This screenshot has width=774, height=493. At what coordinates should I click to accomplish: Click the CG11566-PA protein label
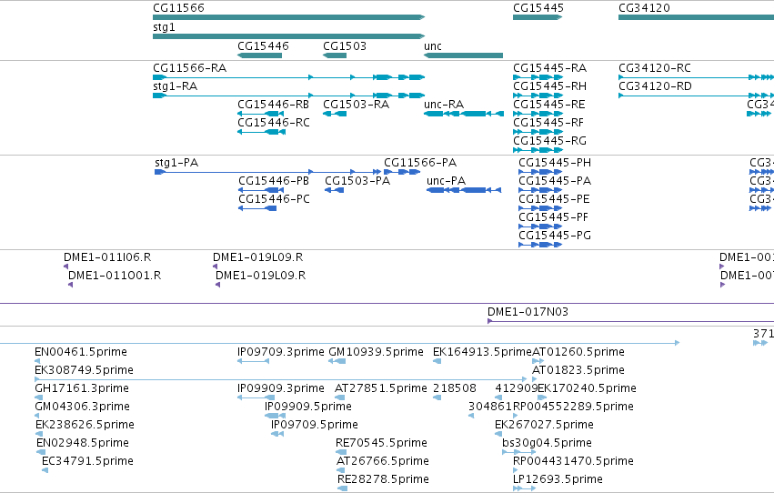pyautogui.click(x=420, y=163)
